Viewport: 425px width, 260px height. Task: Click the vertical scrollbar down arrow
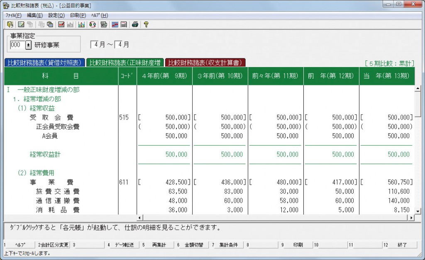click(x=419, y=211)
